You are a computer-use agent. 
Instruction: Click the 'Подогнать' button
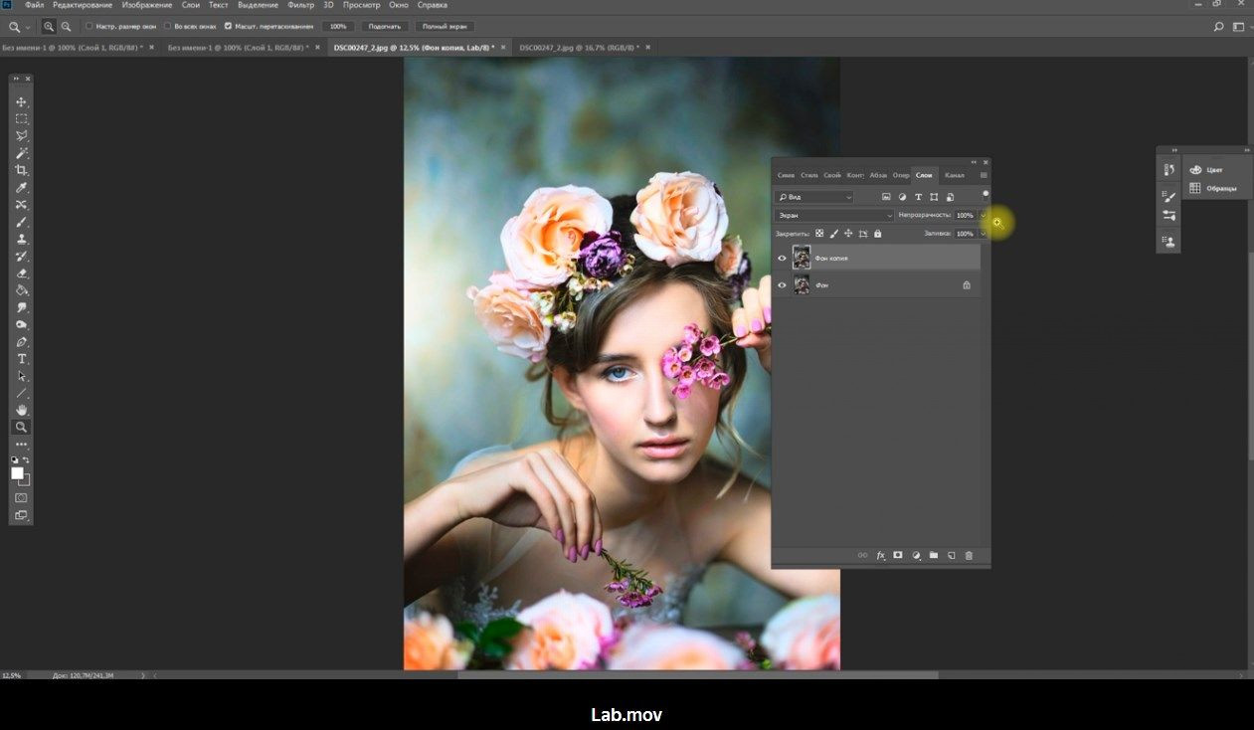pyautogui.click(x=384, y=26)
